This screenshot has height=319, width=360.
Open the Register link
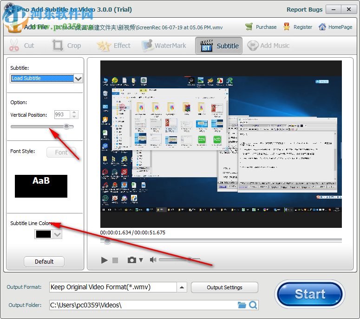click(x=302, y=27)
